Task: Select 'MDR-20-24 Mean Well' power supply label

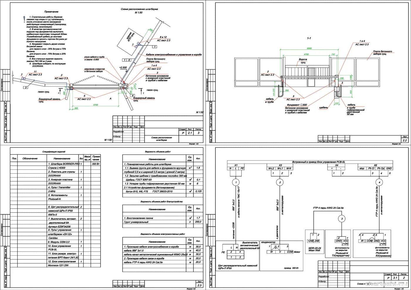Action: 314,249
